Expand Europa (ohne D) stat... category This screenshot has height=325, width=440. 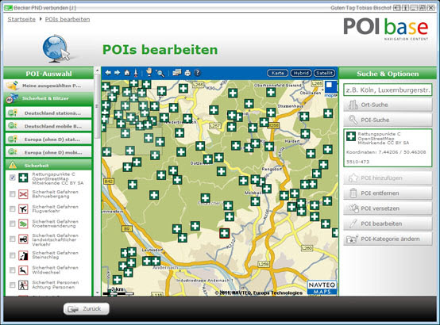(x=48, y=140)
